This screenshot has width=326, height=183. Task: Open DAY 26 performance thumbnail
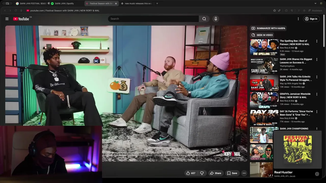pos(264,118)
